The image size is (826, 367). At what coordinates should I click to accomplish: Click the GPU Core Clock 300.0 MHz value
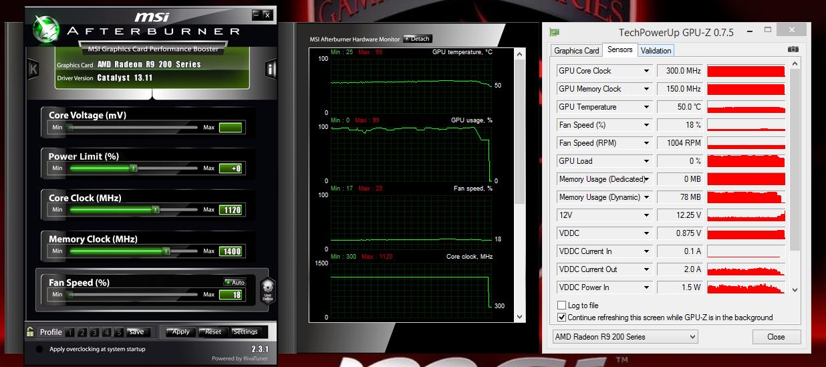tap(680, 71)
